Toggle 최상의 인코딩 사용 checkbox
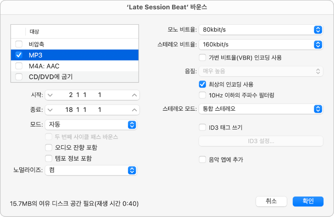Screen dimensions: 334x217 point(203,84)
